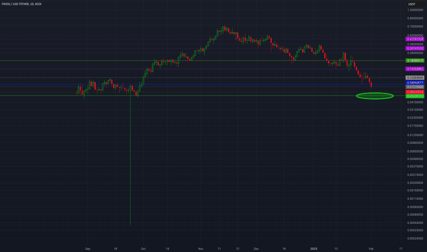The image size is (427, 252).
Task: Click the 0.00024000 price axis value
Action: (415, 239)
